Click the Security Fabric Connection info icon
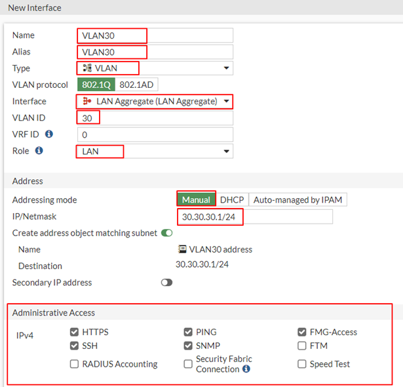 [246, 369]
